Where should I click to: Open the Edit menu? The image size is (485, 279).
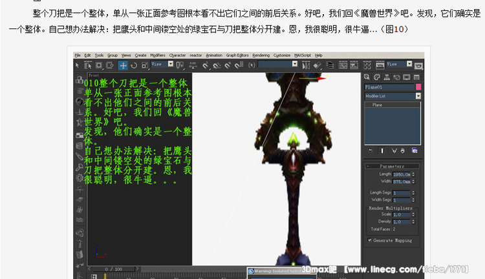coord(87,56)
